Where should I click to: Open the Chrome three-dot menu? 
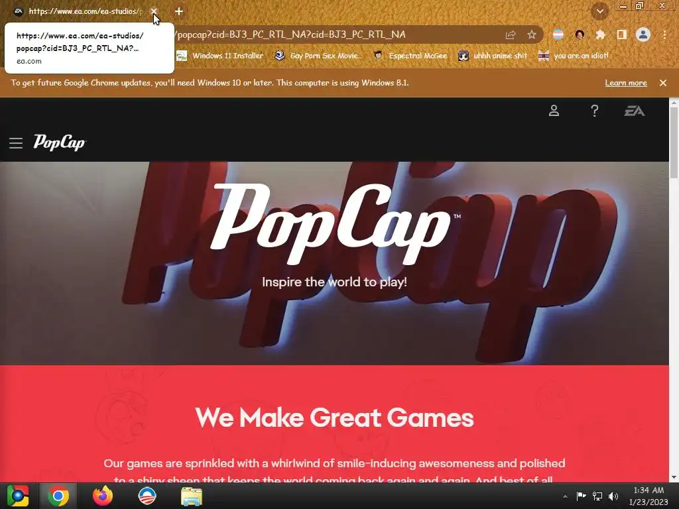pyautogui.click(x=664, y=34)
